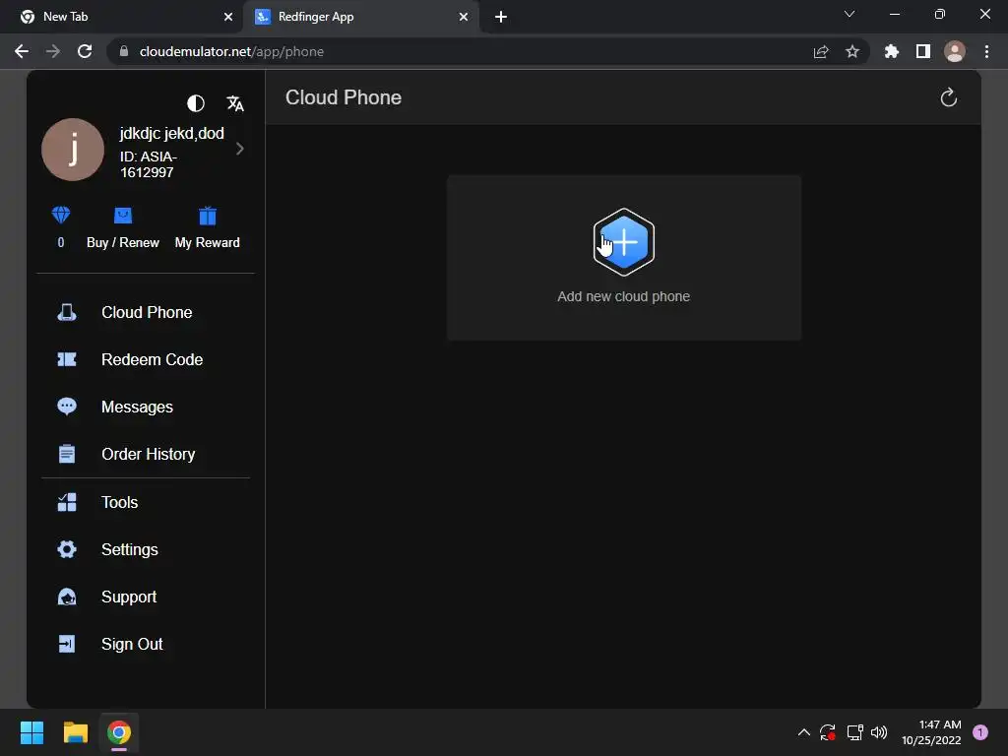Toggle the dark/light theme contrast icon
The height and width of the screenshot is (756, 1008).
coord(196,103)
